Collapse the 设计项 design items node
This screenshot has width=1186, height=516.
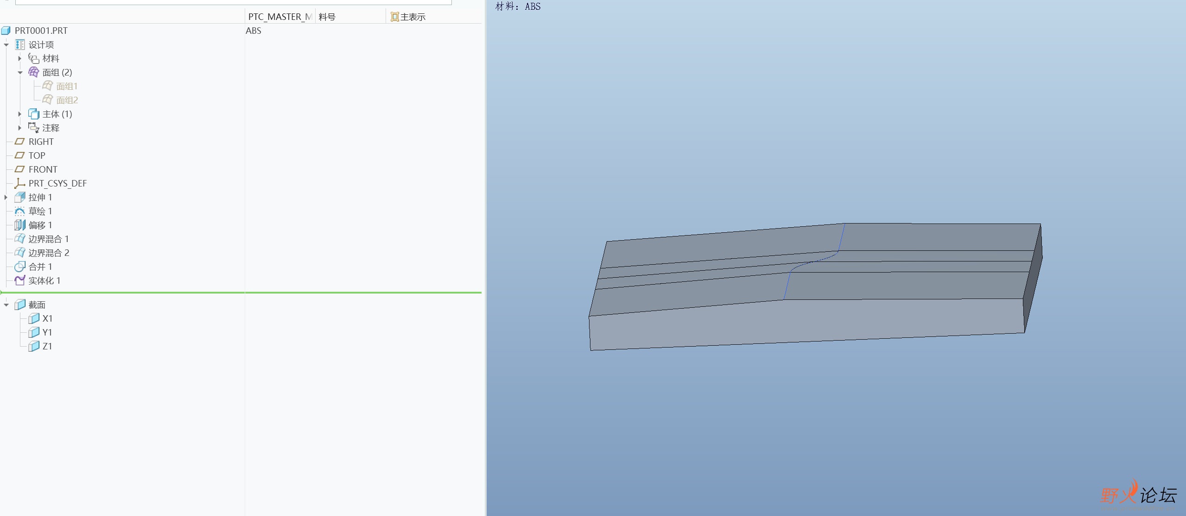[6, 45]
